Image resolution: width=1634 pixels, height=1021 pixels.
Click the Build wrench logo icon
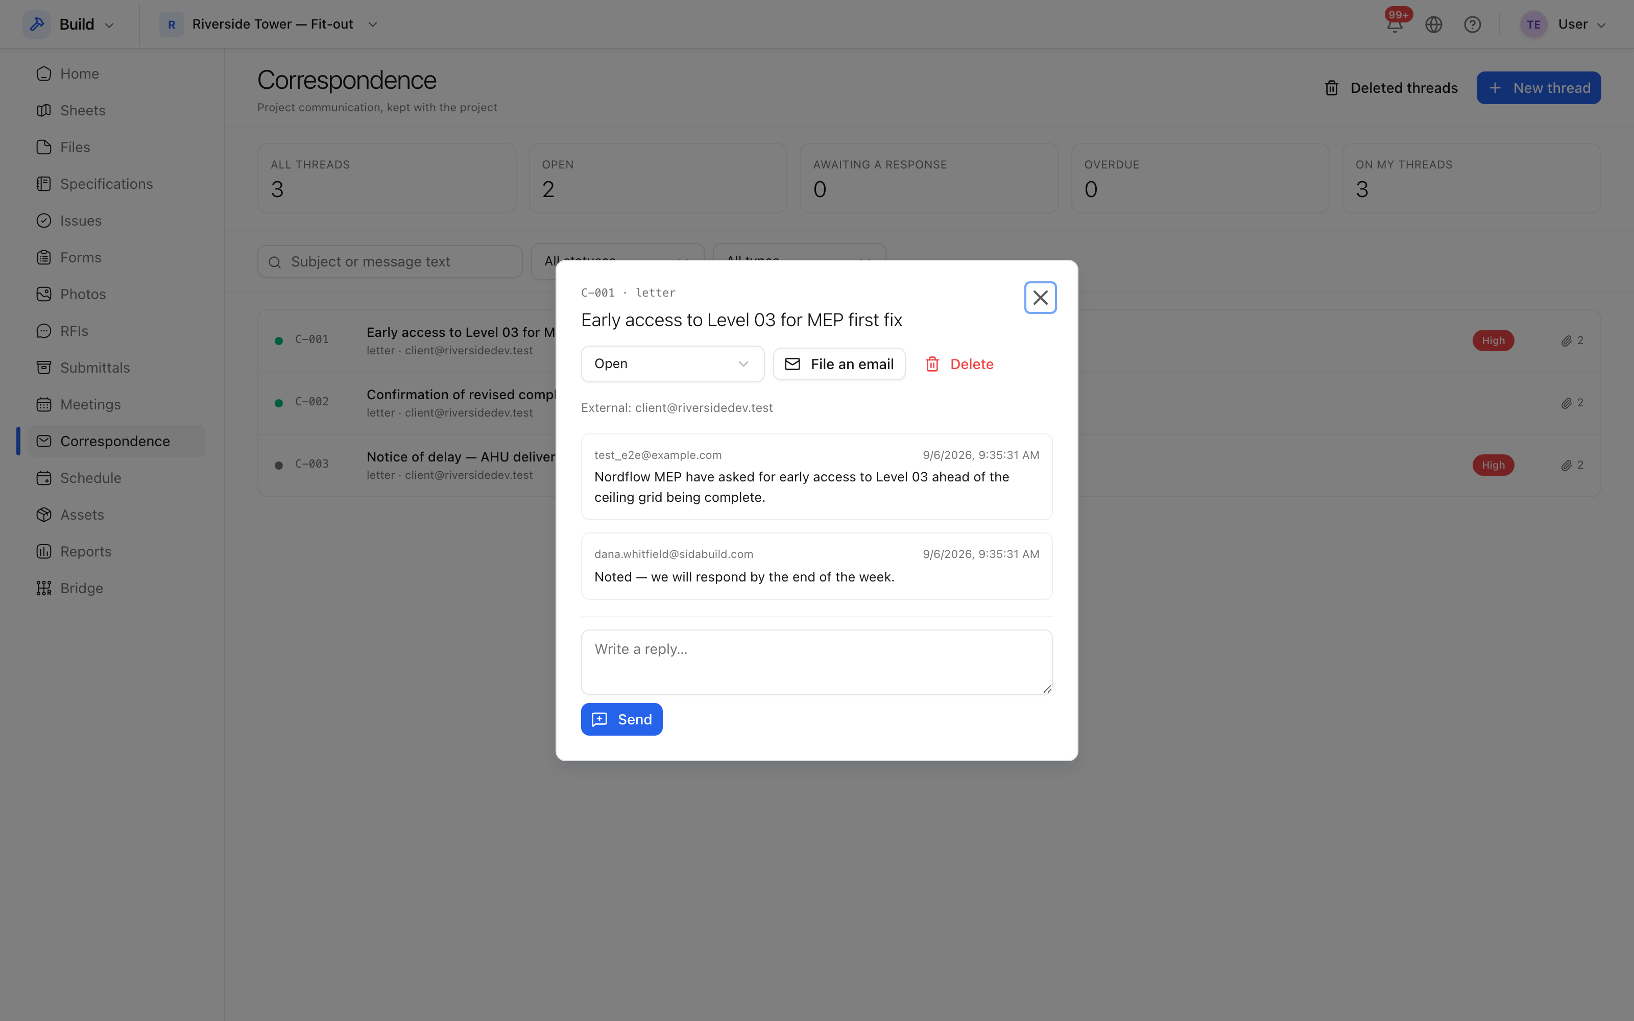pyautogui.click(x=37, y=25)
